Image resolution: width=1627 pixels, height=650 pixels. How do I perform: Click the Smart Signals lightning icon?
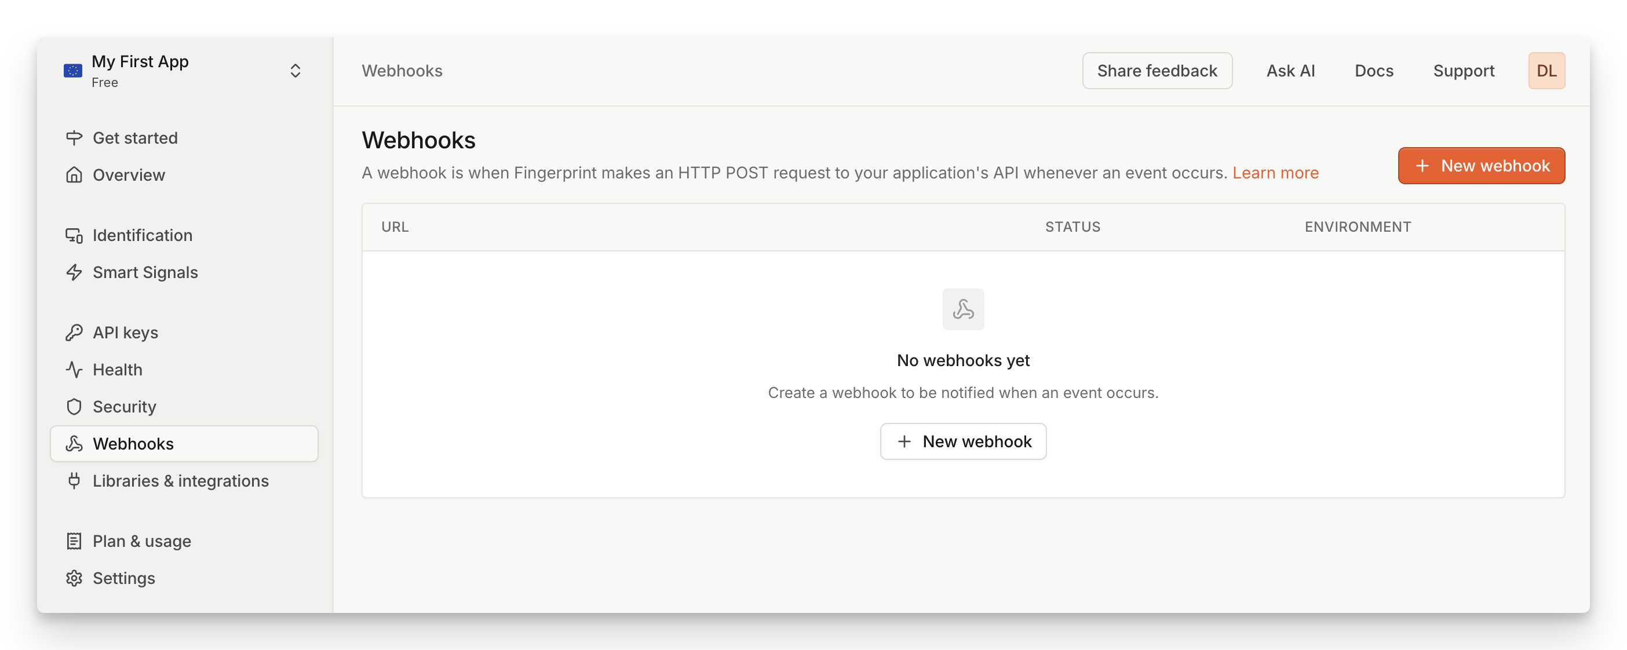click(74, 272)
